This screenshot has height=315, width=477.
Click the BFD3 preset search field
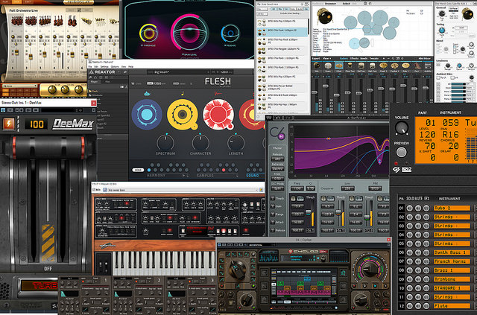[x=280, y=4]
